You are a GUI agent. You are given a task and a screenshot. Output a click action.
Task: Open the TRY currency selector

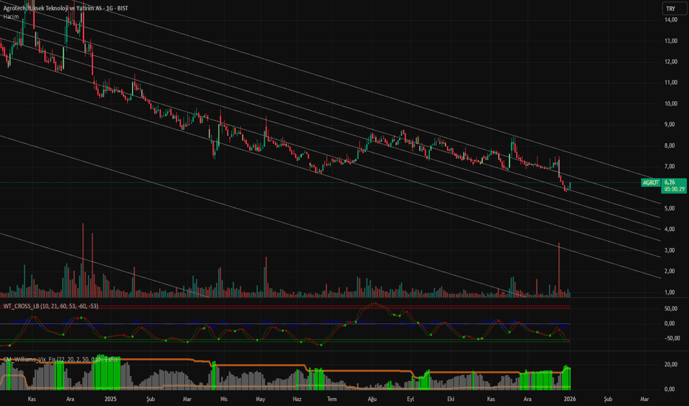coord(670,8)
